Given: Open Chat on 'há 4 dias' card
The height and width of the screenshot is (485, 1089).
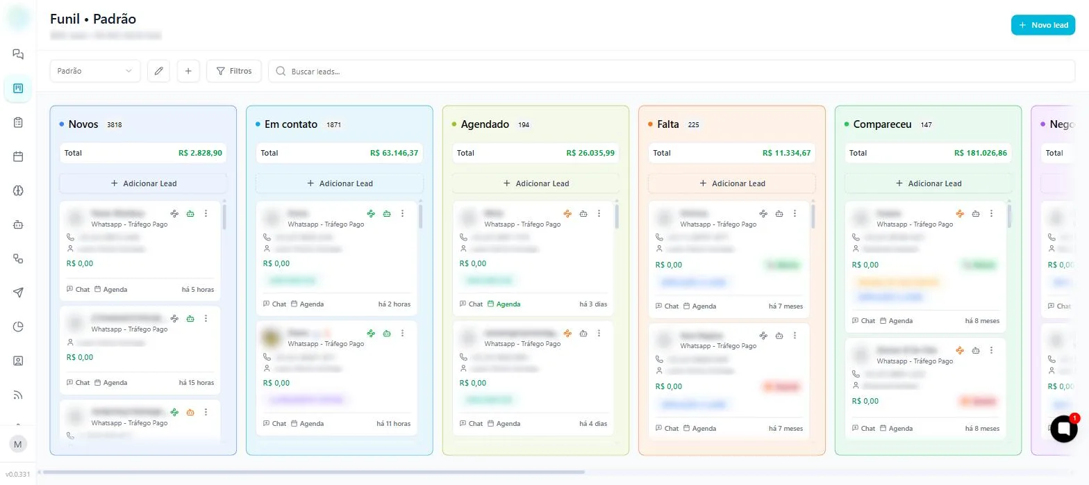Looking at the screenshot, I should point(472,423).
